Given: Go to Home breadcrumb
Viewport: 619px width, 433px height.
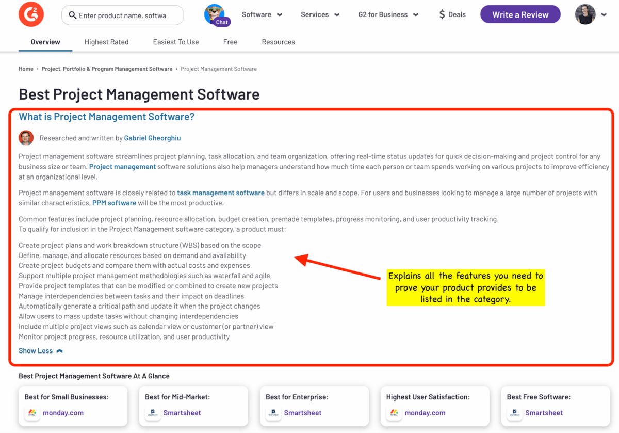Looking at the screenshot, I should click(26, 69).
